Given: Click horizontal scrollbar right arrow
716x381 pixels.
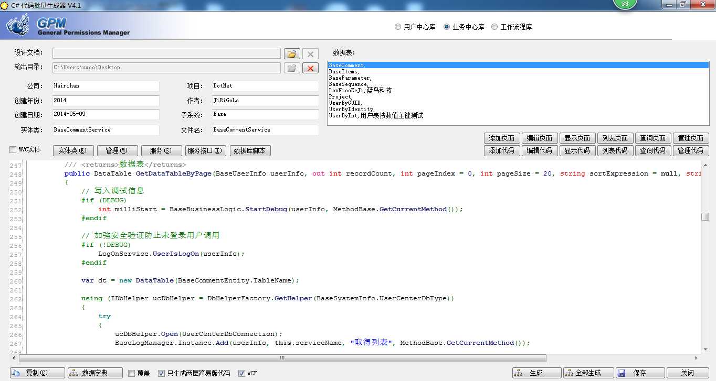Looking at the screenshot, I should (697, 358).
